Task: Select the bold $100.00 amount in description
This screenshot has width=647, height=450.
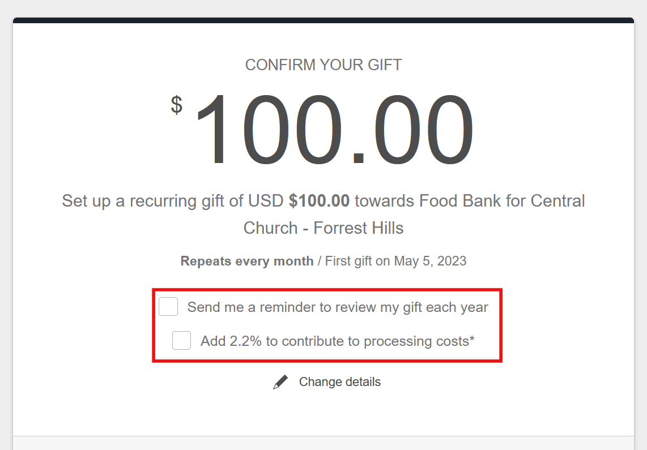Action: click(321, 200)
